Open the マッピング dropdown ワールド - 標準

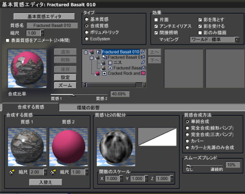point(214,40)
